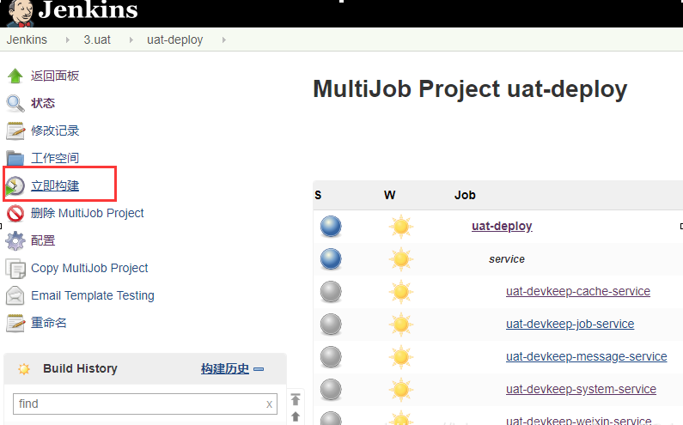The image size is (683, 425).
Task: Click the Build History title text
Action: pos(80,369)
